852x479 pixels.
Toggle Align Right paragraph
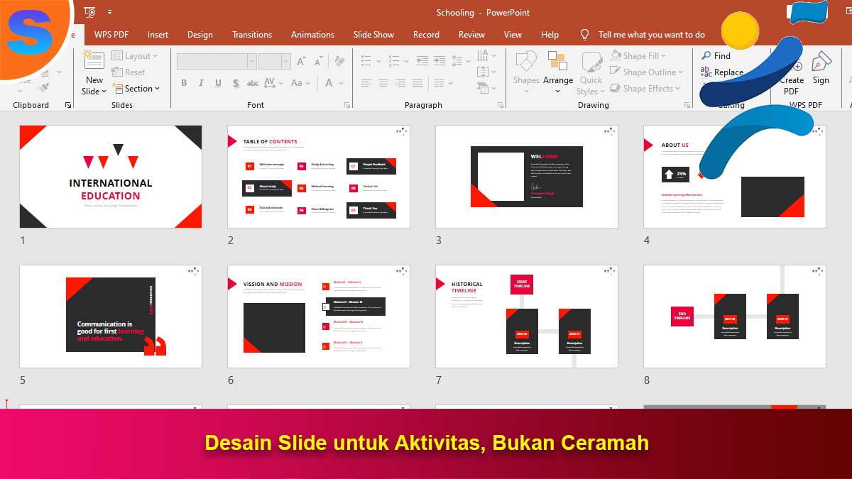tap(400, 83)
